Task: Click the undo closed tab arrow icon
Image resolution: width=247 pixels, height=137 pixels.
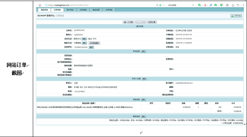Action: (x=238, y=5)
